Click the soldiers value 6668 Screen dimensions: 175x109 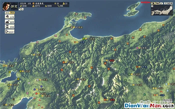(49, 6)
